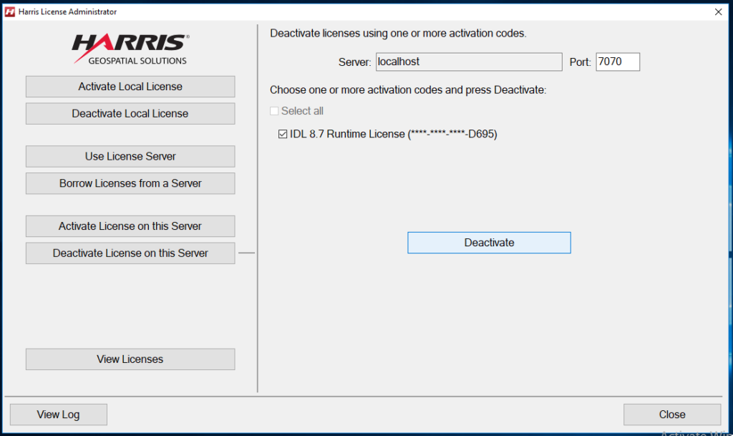733x436 pixels.
Task: Click the 'Server:' label
Action: coord(355,62)
